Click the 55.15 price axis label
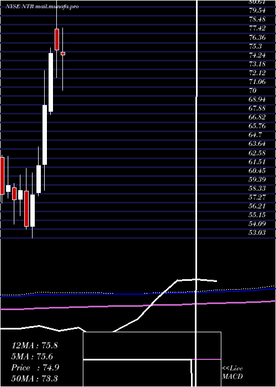The height and width of the screenshot is (387, 276). pyautogui.click(x=258, y=215)
